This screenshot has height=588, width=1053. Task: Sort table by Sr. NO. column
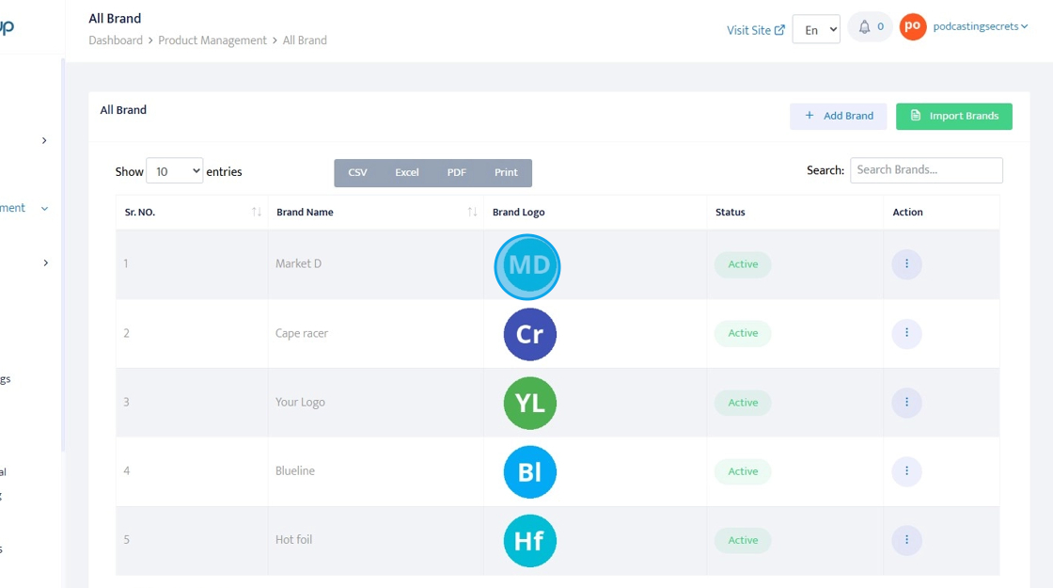tap(257, 213)
